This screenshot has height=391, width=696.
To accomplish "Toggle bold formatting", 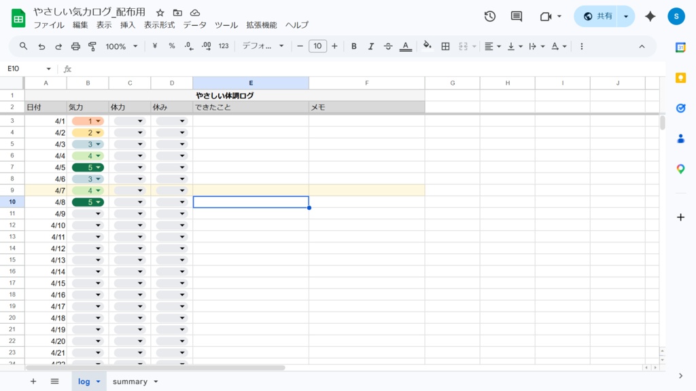I will (x=353, y=46).
